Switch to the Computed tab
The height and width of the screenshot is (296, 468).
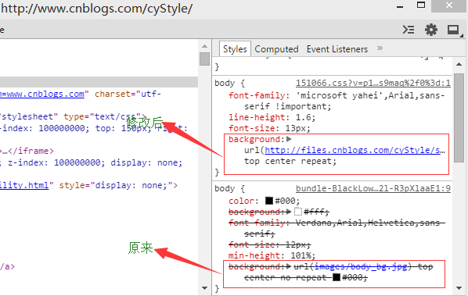276,49
